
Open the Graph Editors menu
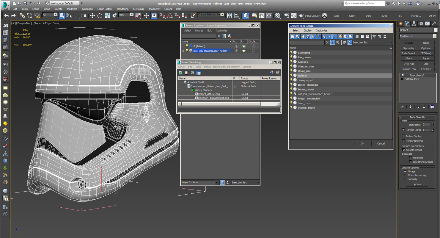[x=105, y=9]
